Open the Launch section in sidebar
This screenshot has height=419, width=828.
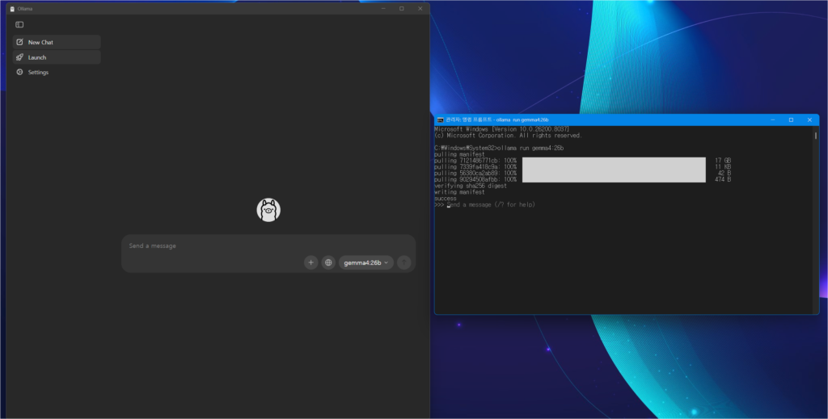pos(37,57)
